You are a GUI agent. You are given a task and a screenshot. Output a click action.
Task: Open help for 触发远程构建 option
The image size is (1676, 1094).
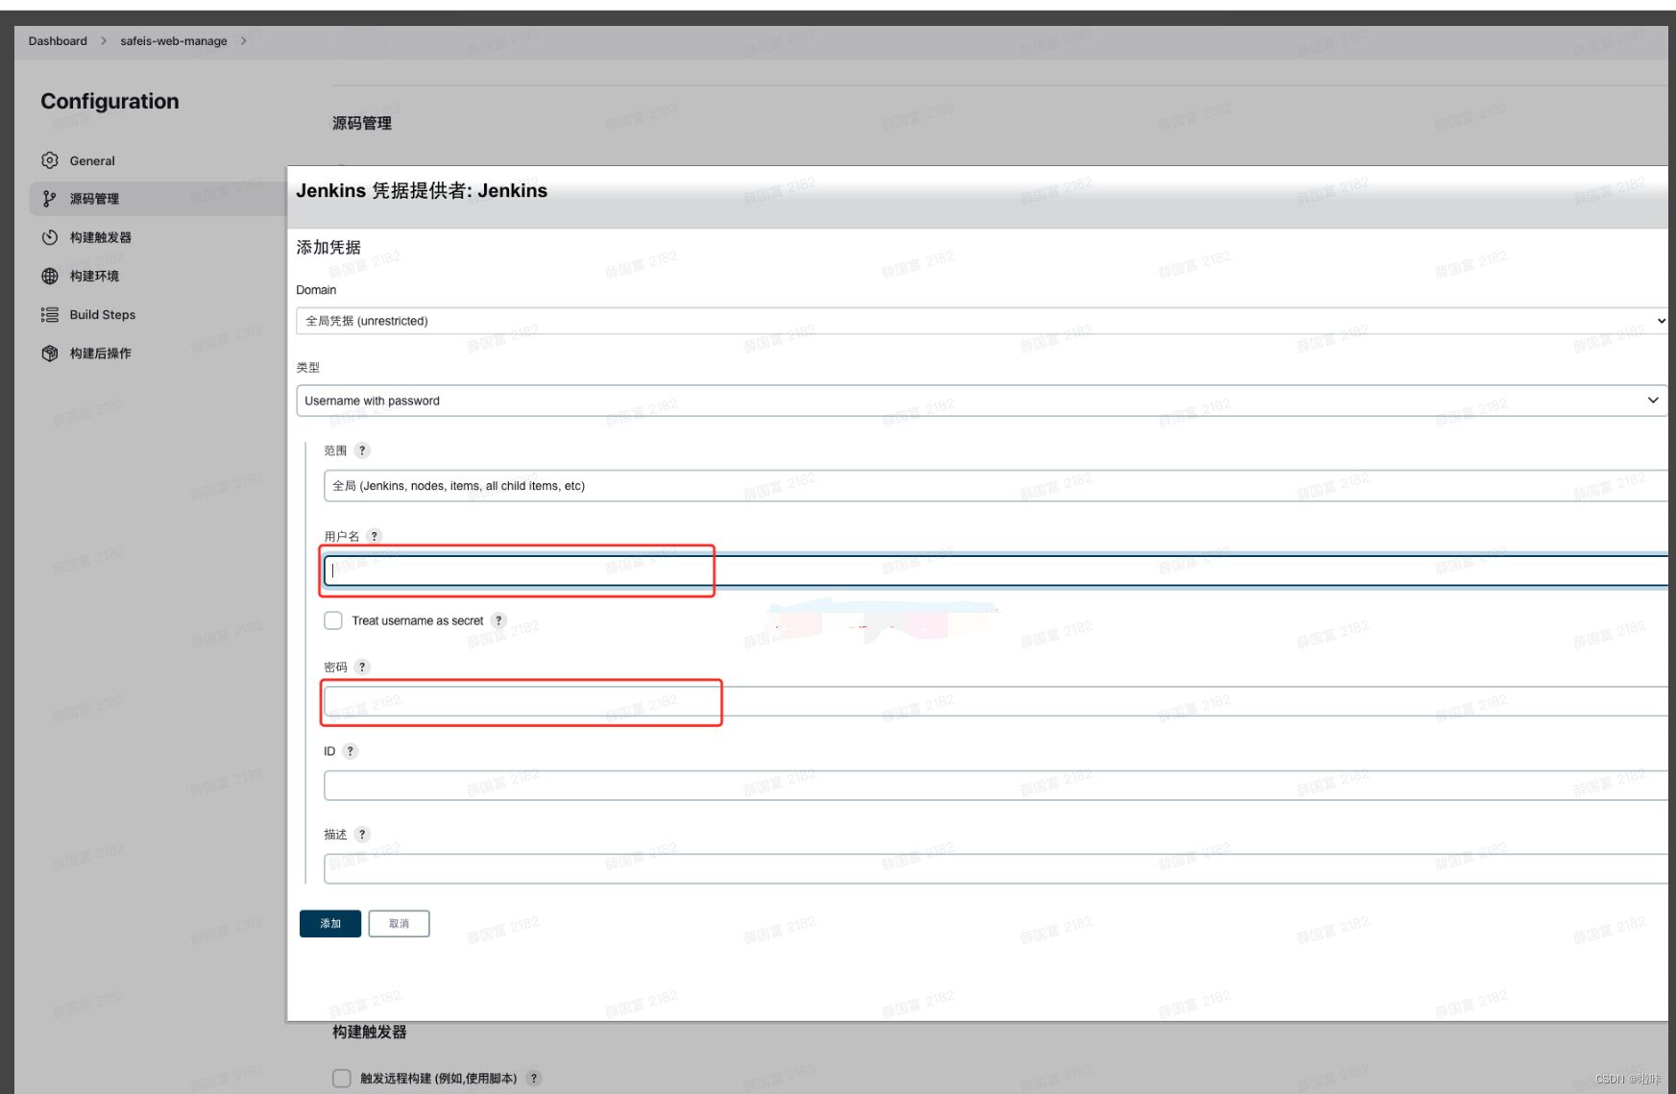(x=535, y=1079)
